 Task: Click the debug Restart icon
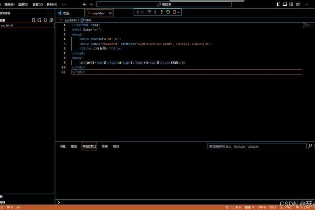click(x=167, y=12)
